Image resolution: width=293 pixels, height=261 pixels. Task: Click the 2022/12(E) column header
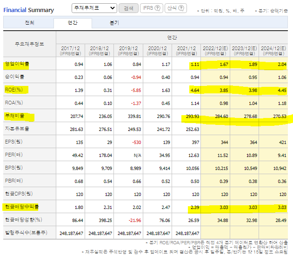click(x=215, y=51)
